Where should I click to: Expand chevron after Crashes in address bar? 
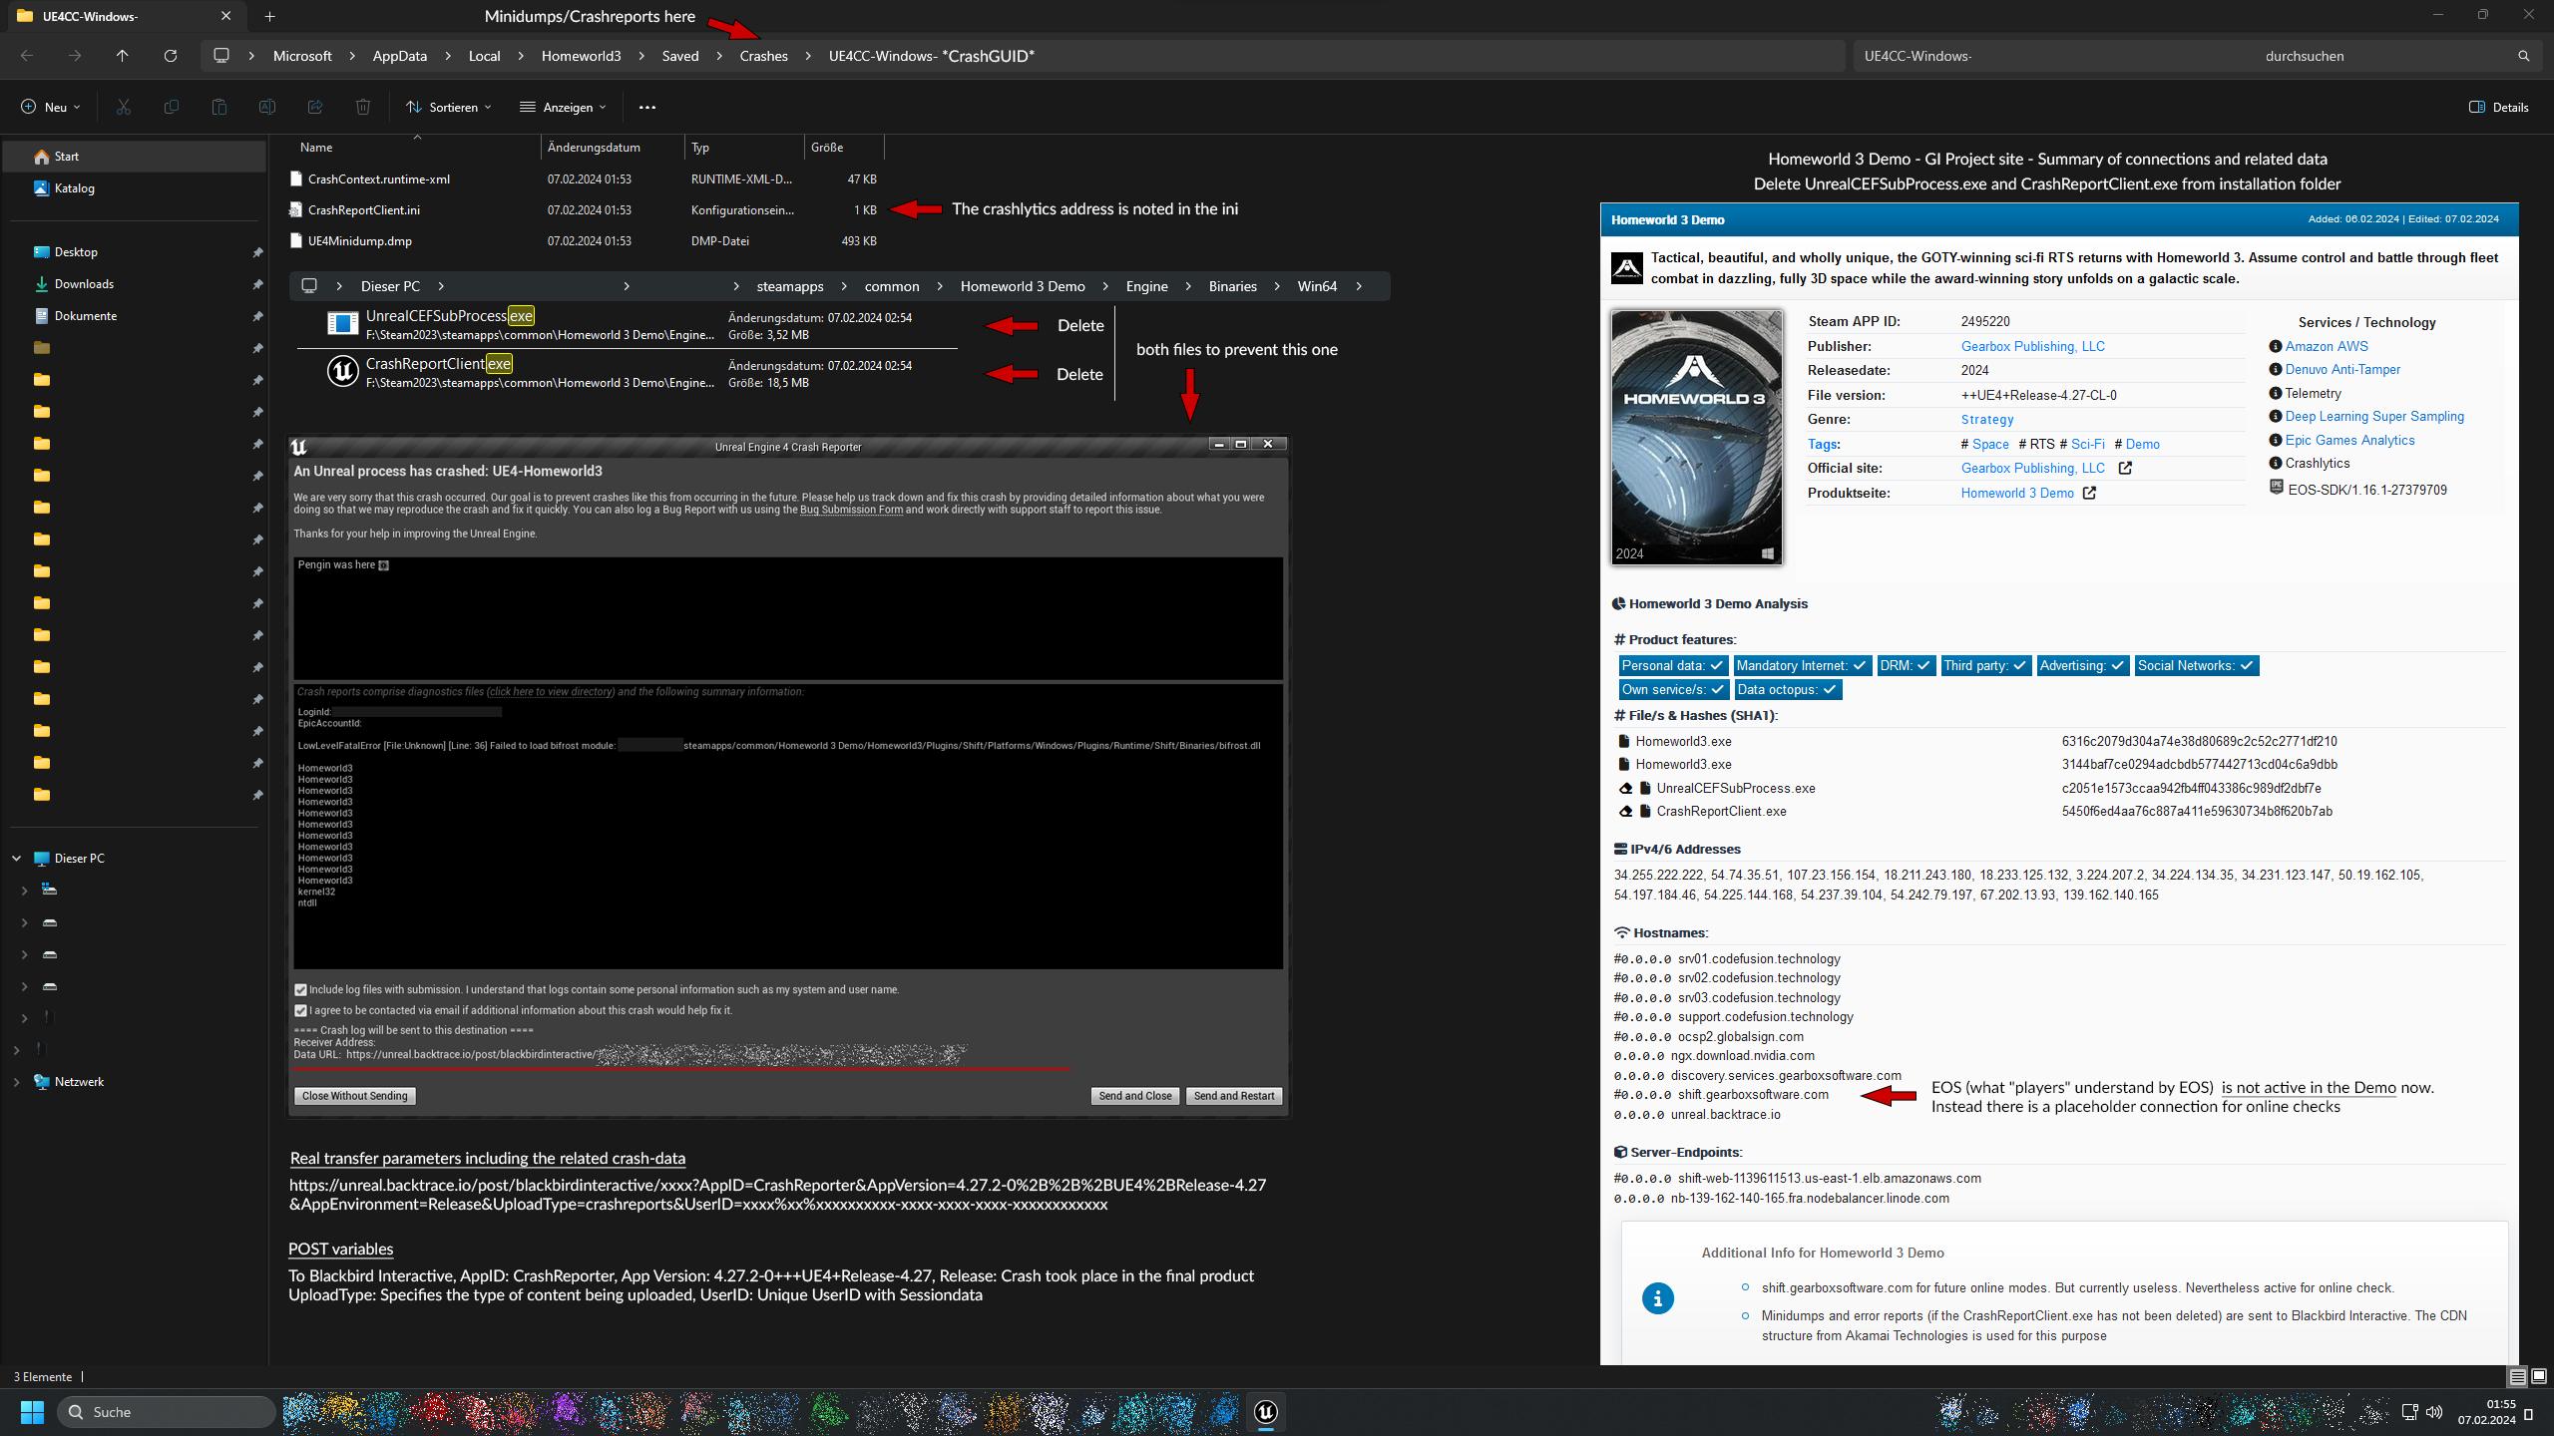(808, 56)
